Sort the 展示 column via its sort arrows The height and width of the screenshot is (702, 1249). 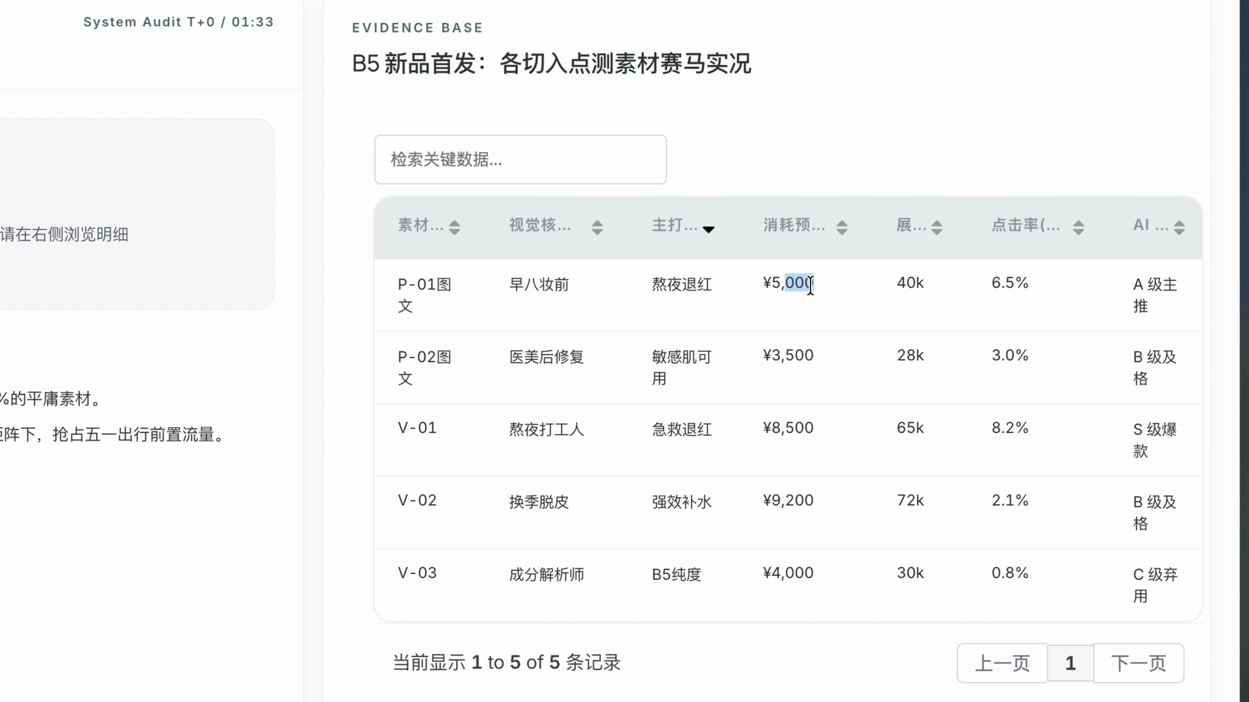click(x=937, y=226)
